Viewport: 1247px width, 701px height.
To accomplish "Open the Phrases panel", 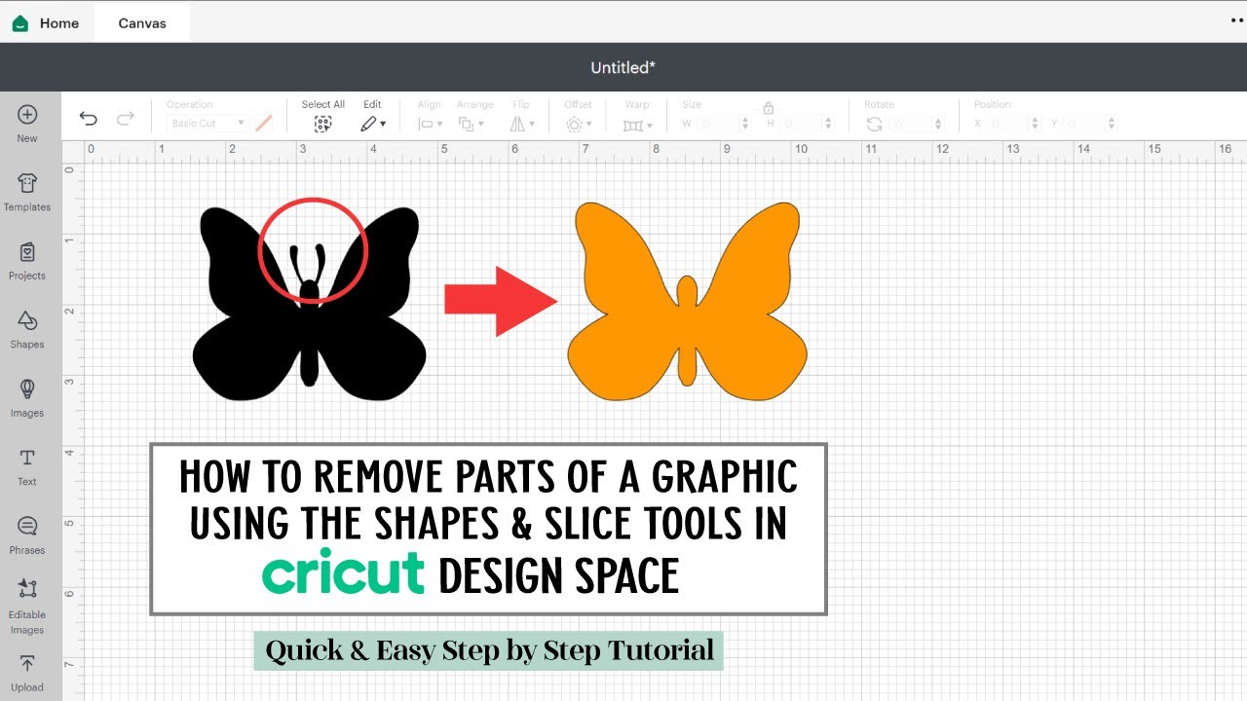I will point(27,535).
